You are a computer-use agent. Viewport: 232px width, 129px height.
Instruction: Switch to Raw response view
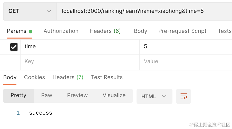(47, 95)
